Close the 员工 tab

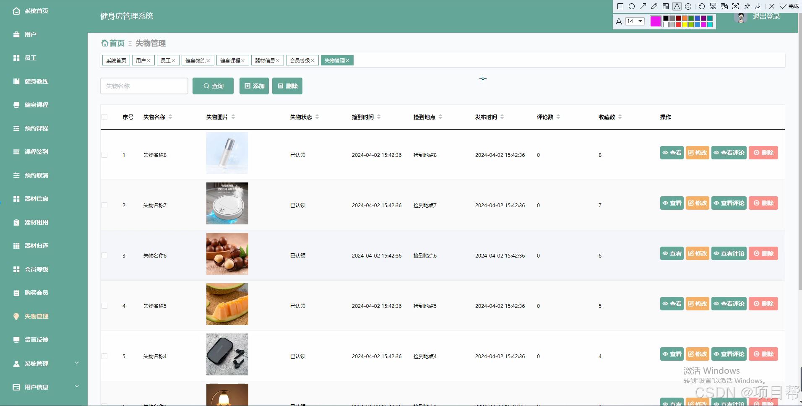pyautogui.click(x=173, y=61)
